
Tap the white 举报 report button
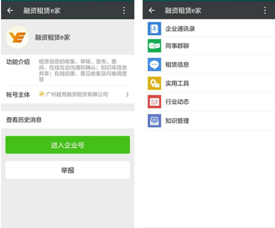[x=68, y=170]
